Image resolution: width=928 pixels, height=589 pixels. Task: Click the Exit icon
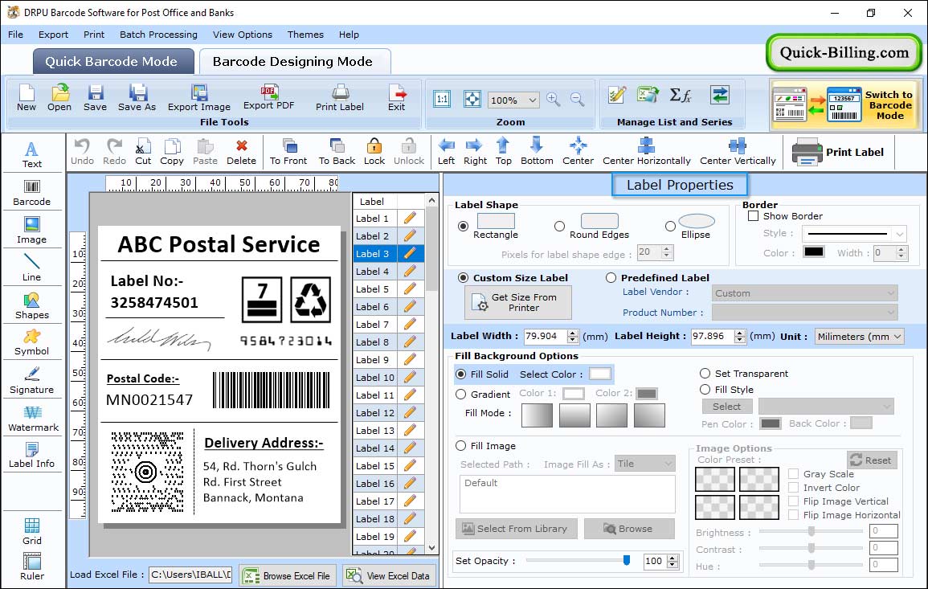(397, 98)
